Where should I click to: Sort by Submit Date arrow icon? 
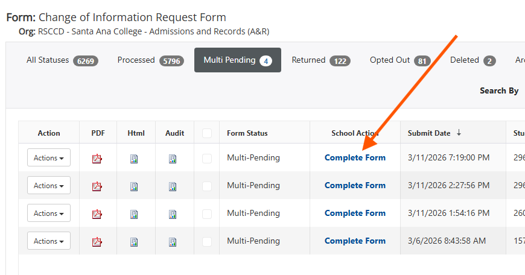click(x=459, y=133)
